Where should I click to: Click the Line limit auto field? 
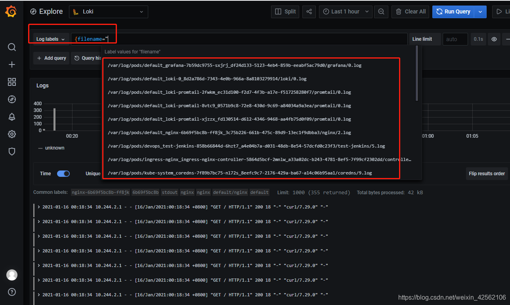tap(455, 39)
